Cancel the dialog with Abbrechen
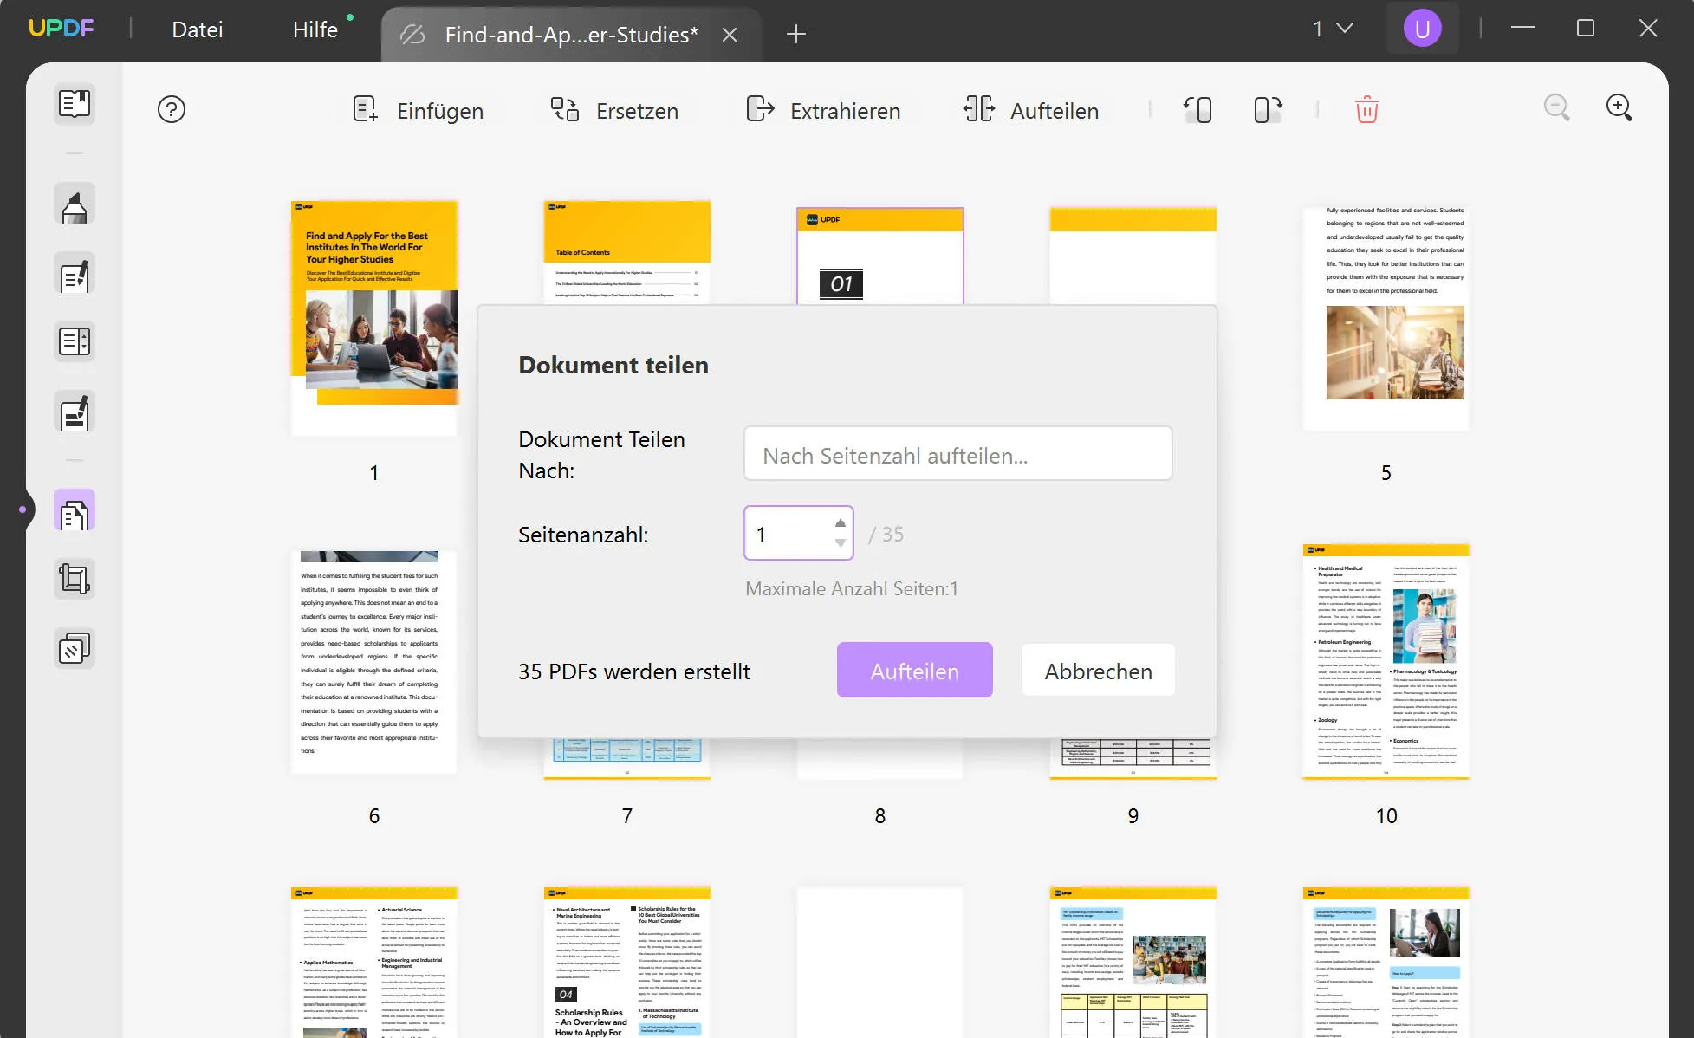This screenshot has width=1694, height=1038. coord(1098,671)
